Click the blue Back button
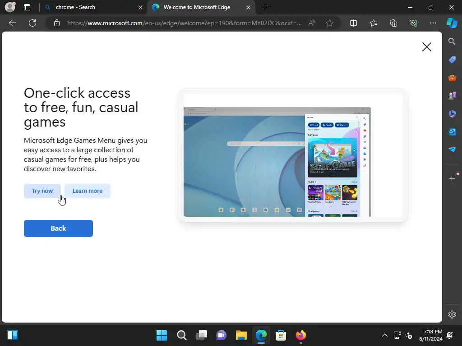The height and width of the screenshot is (346, 462). (x=58, y=228)
